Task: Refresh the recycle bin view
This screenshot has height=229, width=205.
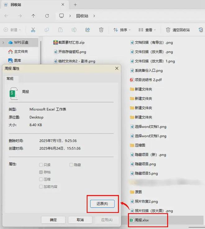Action: 47,16
